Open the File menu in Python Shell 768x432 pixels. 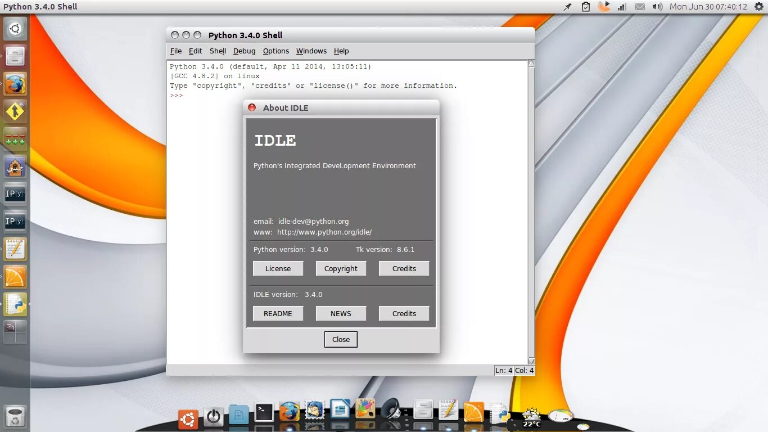176,51
